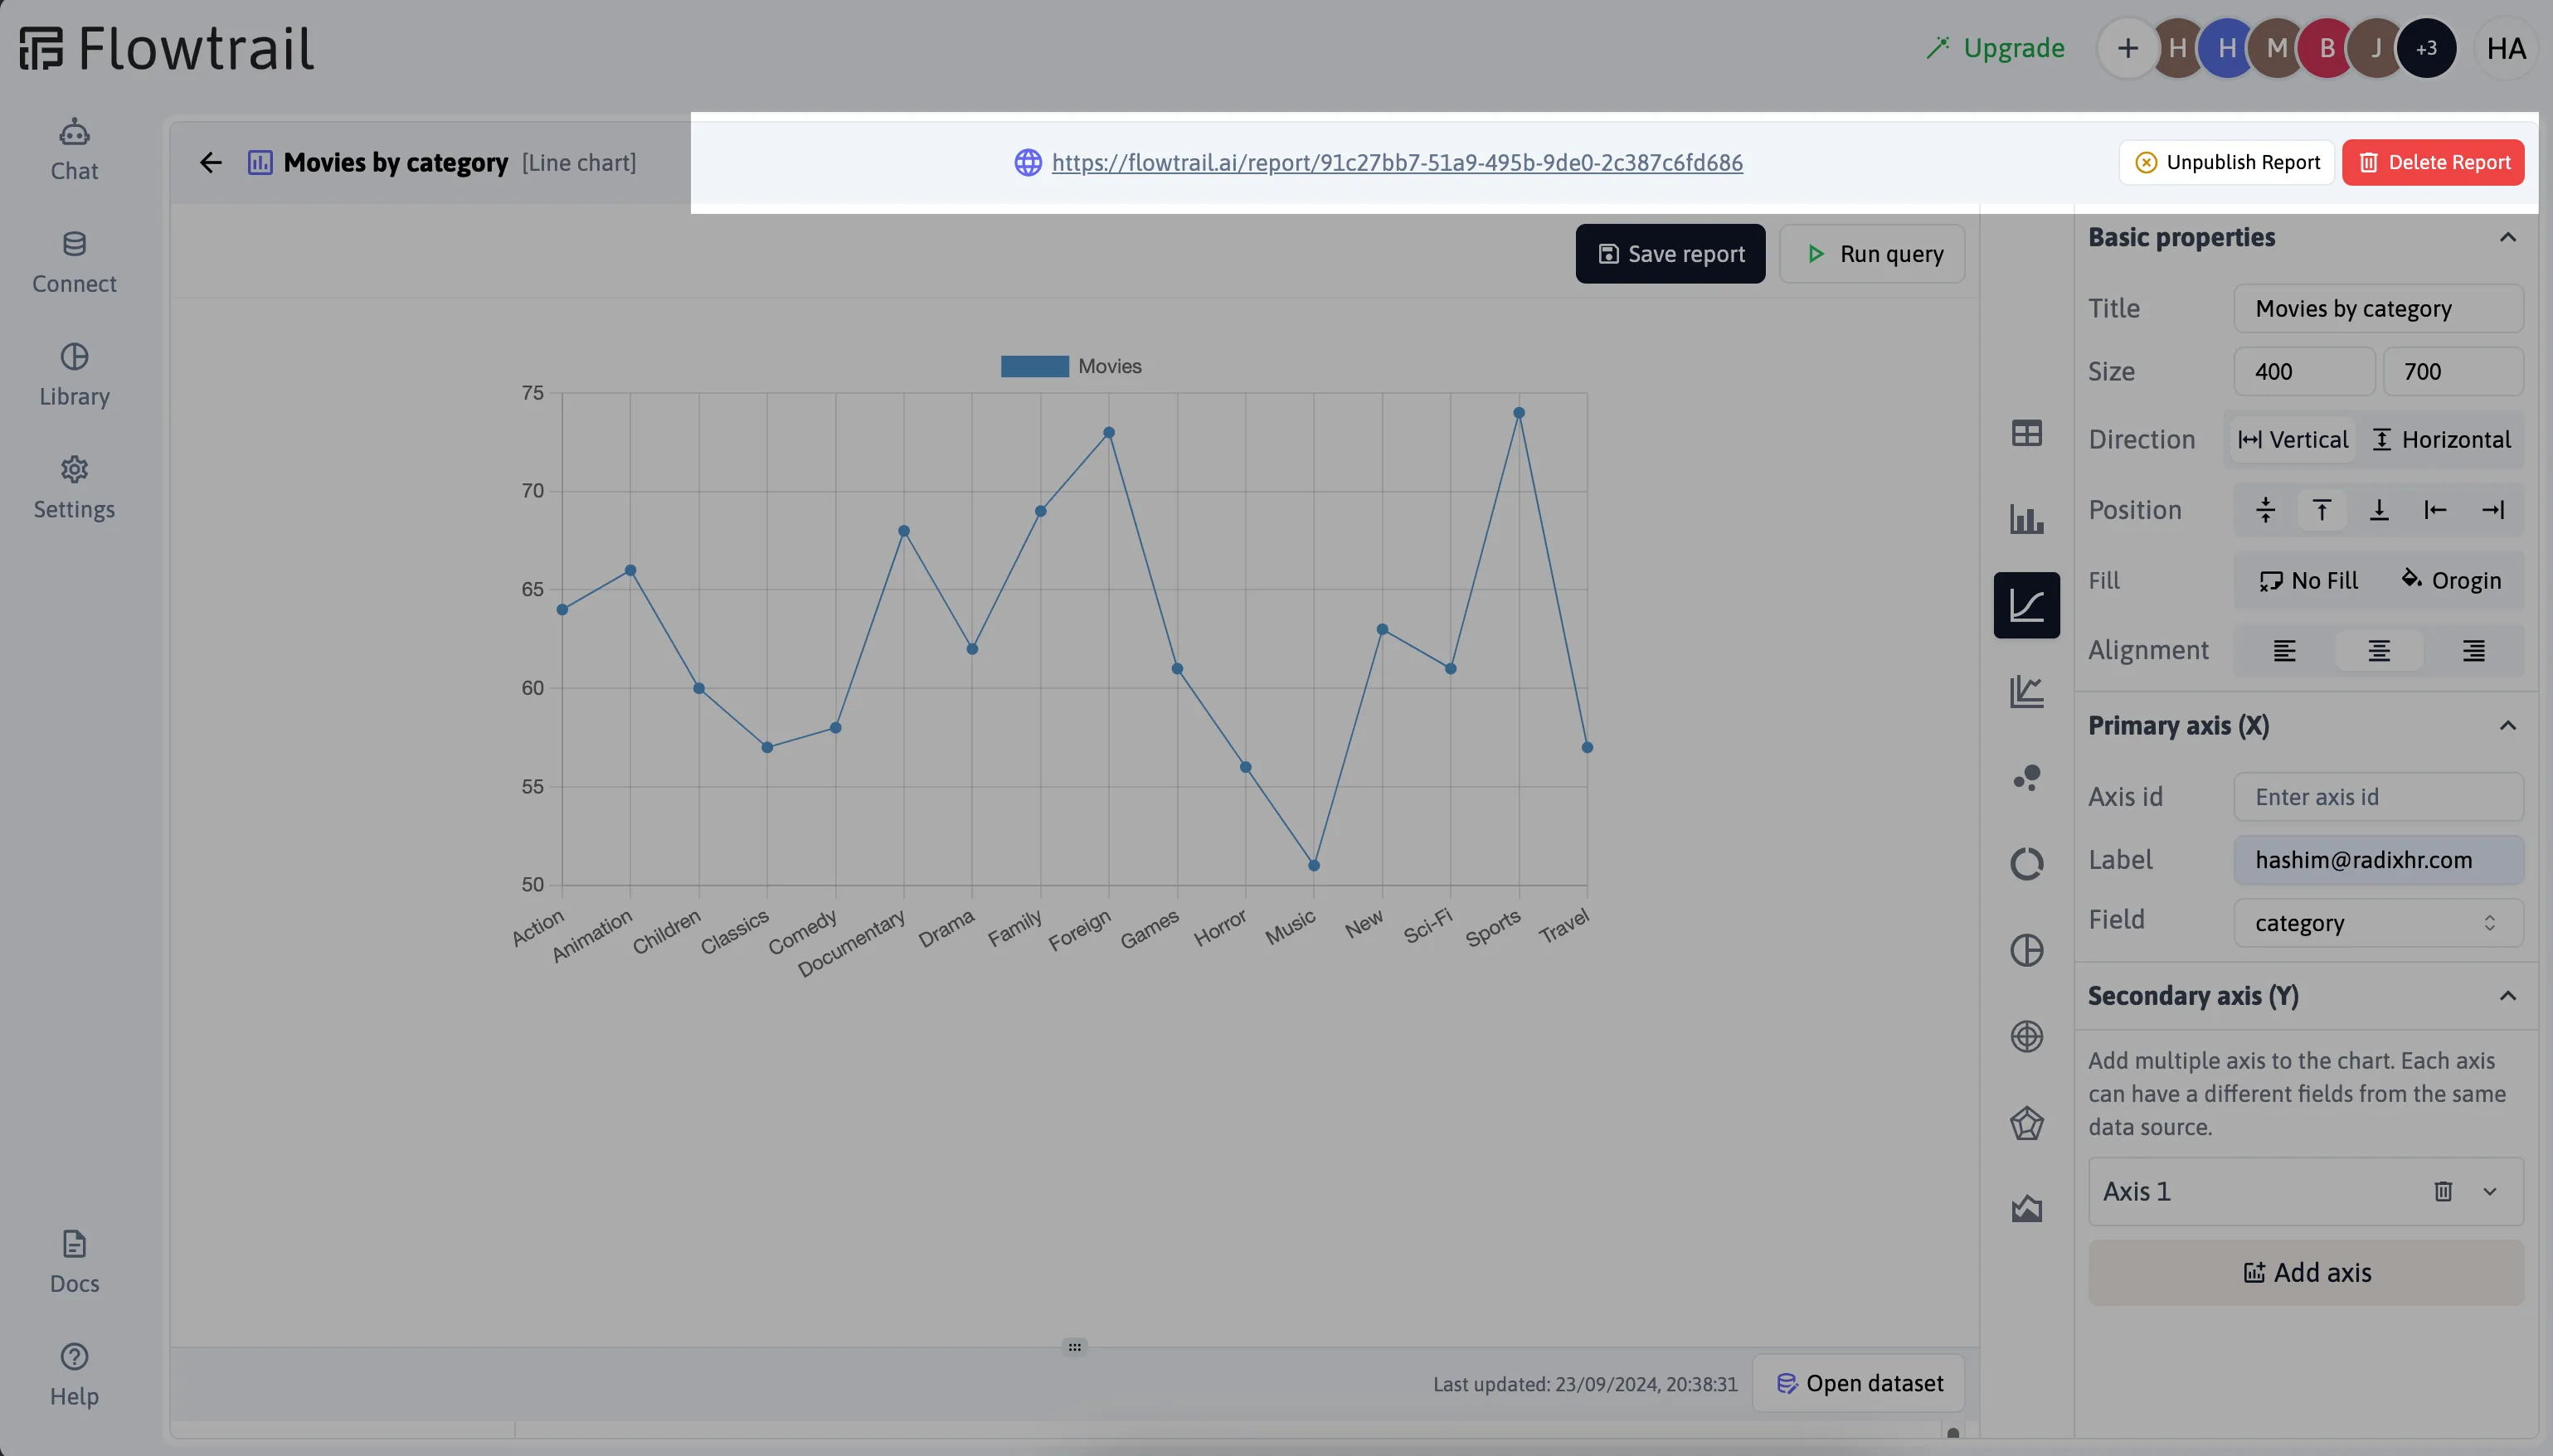The image size is (2553, 1456).
Task: Open the Chat section in sidebar
Action: [x=74, y=150]
